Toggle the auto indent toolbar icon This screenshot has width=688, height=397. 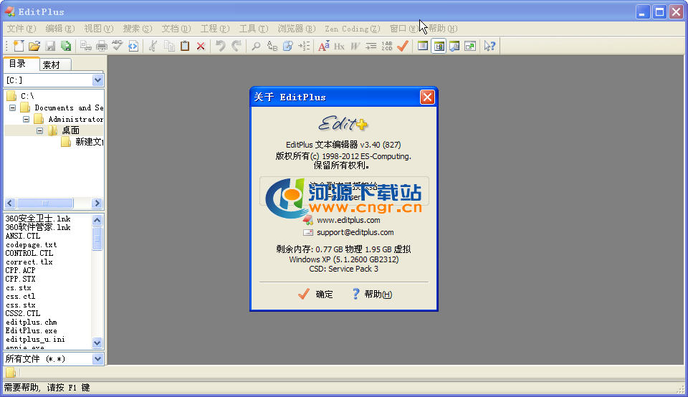coord(371,46)
